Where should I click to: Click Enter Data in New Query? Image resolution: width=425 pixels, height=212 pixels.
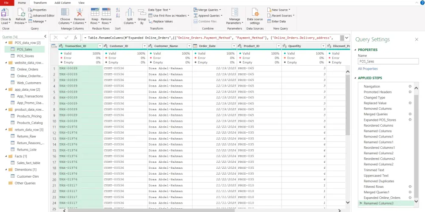tap(277, 21)
